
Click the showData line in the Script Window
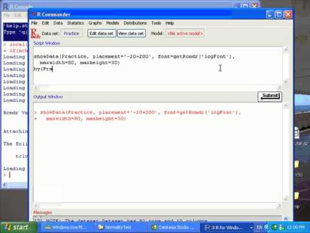pos(134,56)
